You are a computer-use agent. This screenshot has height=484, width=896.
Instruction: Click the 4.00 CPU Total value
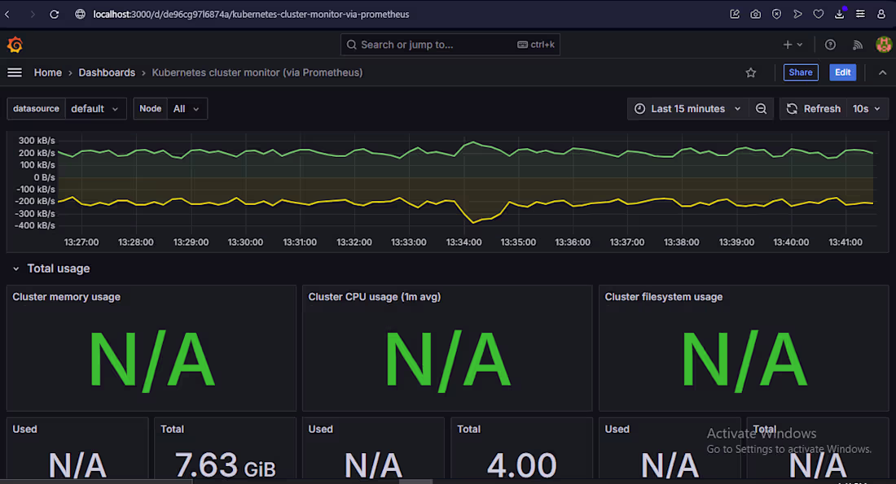pyautogui.click(x=521, y=465)
